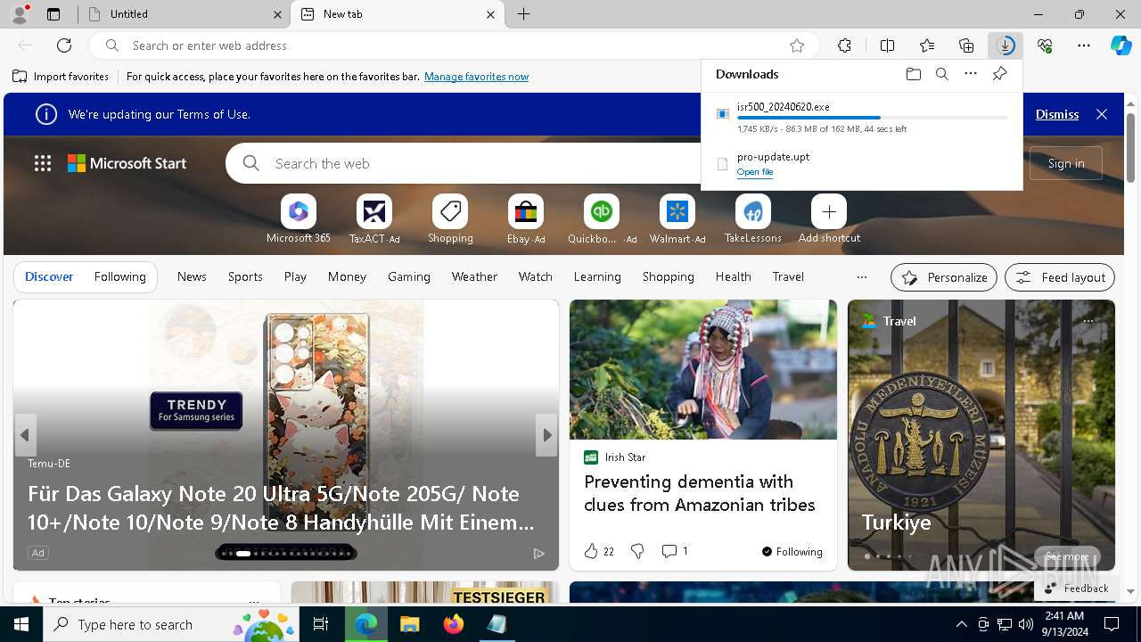The image size is (1141, 642).
Task: Open the tab actions menu icon
Action: click(x=53, y=14)
